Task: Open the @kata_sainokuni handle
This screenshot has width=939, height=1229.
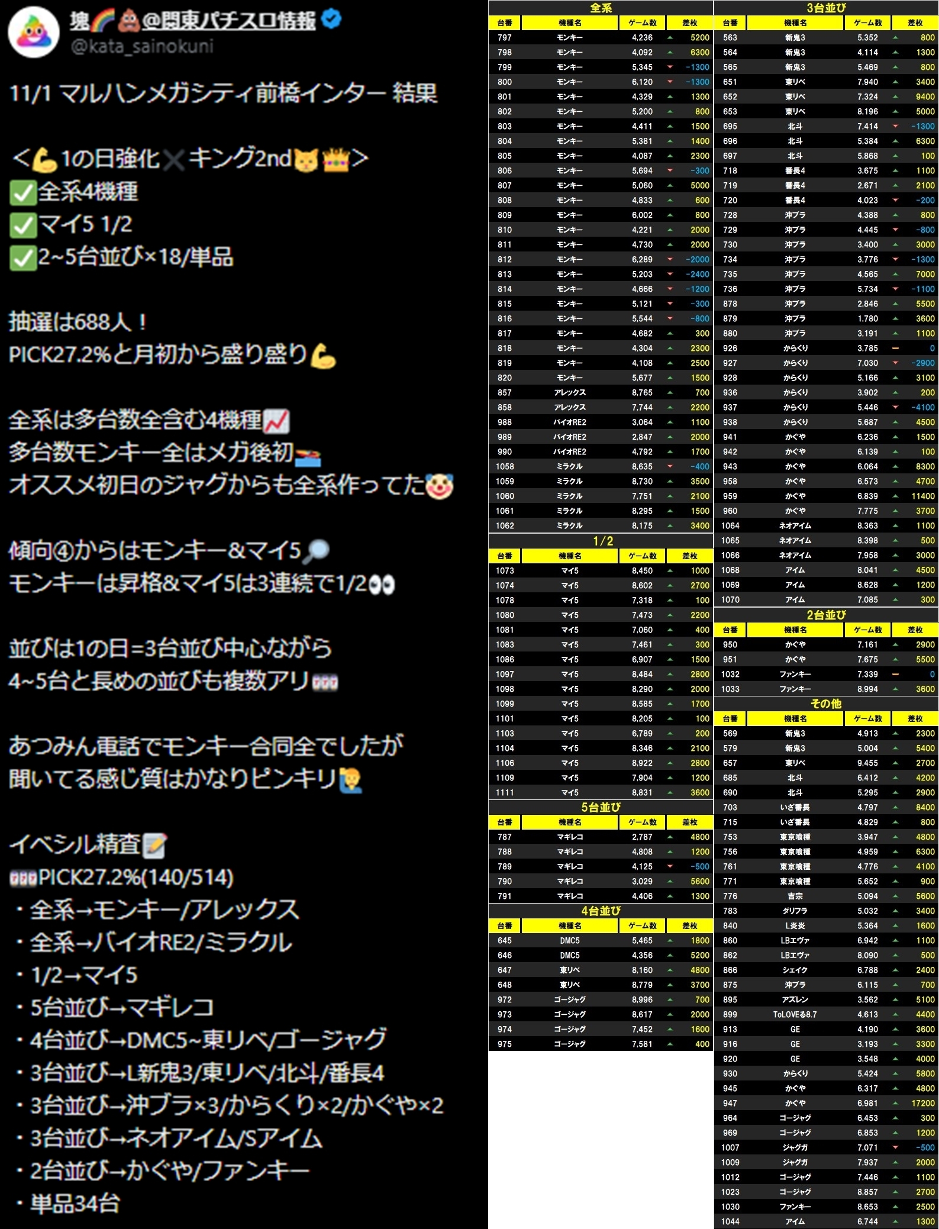Action: pyautogui.click(x=142, y=46)
